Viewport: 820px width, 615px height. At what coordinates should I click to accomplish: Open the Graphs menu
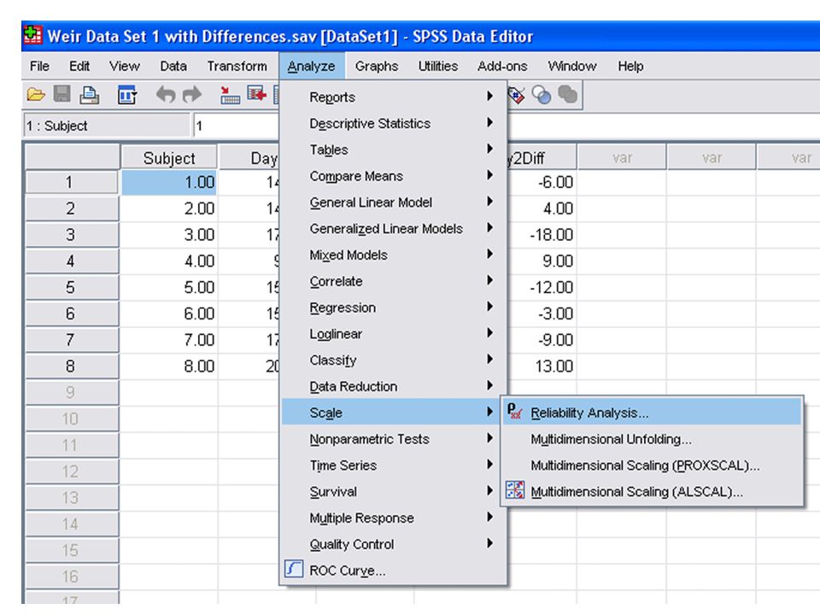point(377,67)
